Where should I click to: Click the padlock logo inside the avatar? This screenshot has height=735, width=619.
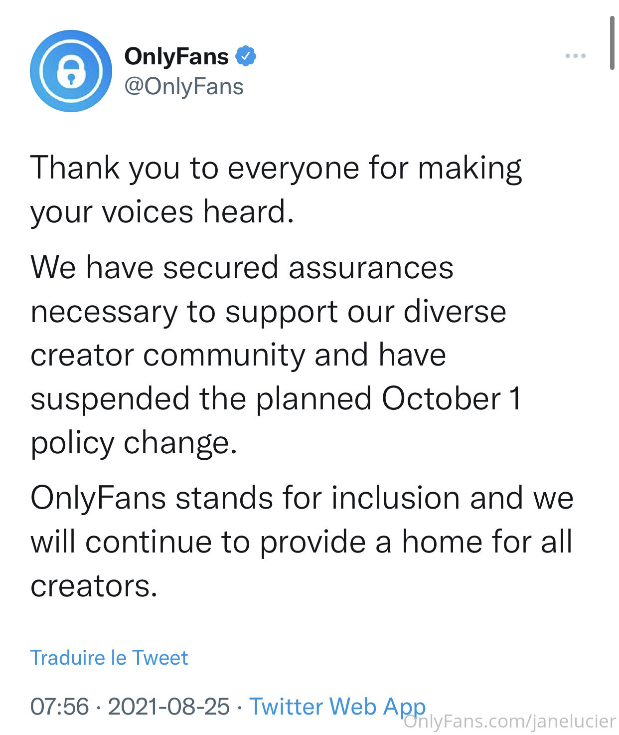coord(71,72)
